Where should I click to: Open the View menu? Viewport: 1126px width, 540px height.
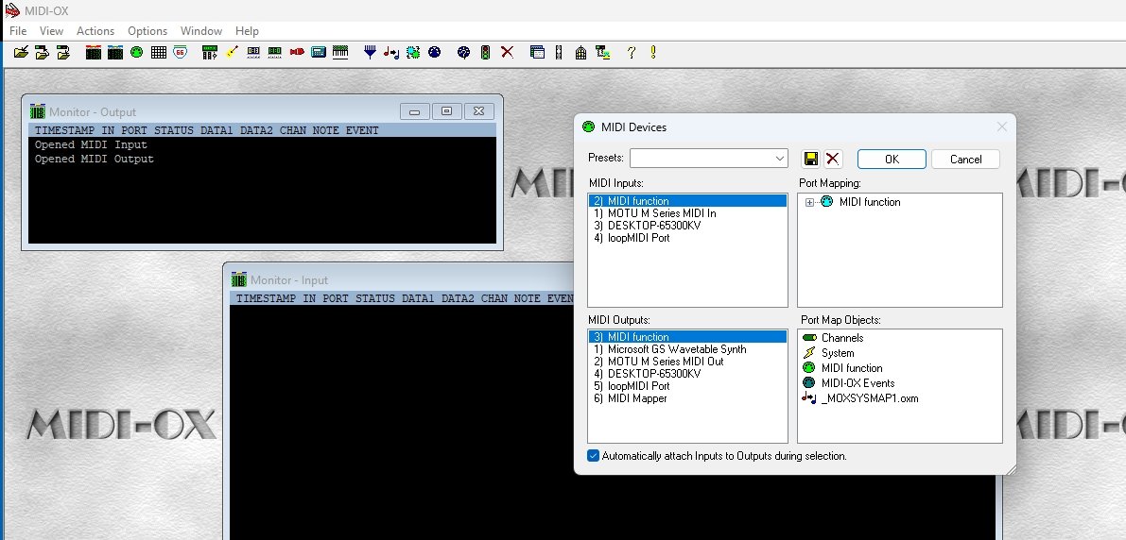pyautogui.click(x=51, y=31)
